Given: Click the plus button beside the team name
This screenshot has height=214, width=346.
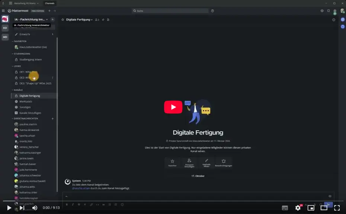Looking at the screenshot, I should point(52,19).
